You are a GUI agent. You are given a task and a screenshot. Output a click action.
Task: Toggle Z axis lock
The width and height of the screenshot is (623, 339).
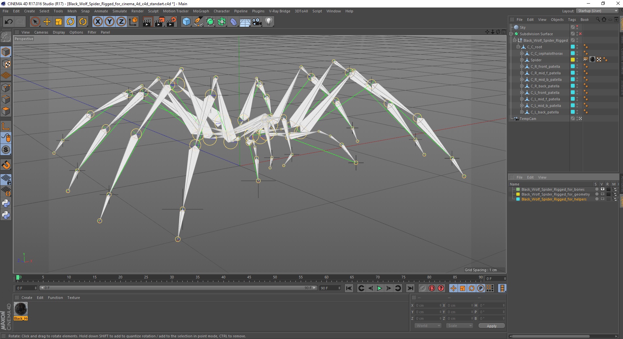(121, 22)
